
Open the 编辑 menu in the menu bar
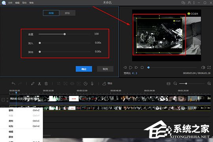[x=17, y=3]
